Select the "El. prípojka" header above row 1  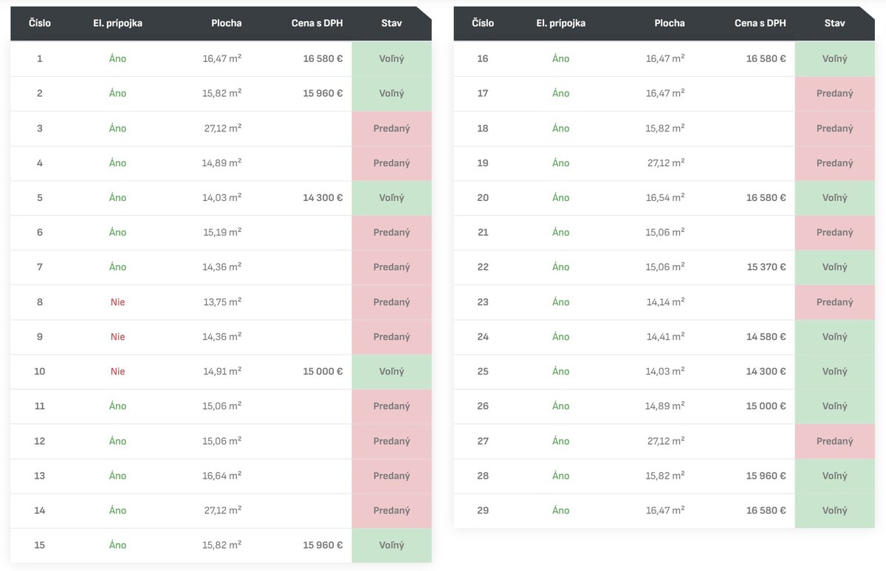point(117,23)
